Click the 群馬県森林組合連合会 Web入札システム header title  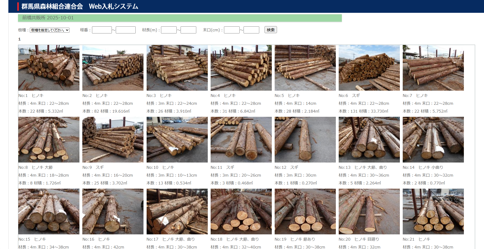coord(80,7)
